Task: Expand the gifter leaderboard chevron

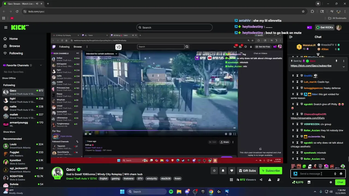Action: pyautogui.click(x=318, y=54)
